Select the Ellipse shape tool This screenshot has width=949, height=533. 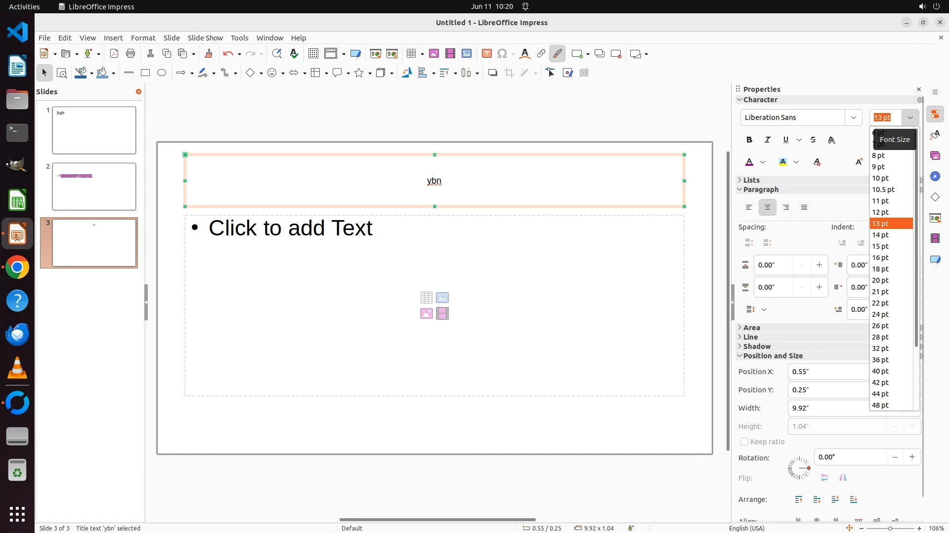tap(162, 73)
